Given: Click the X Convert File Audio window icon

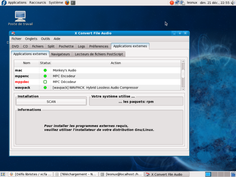Looking at the screenshot, I should point(13,33).
